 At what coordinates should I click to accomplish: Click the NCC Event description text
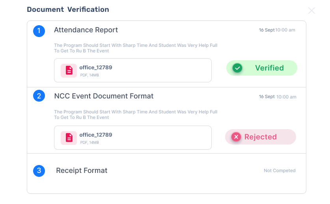tap(136, 115)
